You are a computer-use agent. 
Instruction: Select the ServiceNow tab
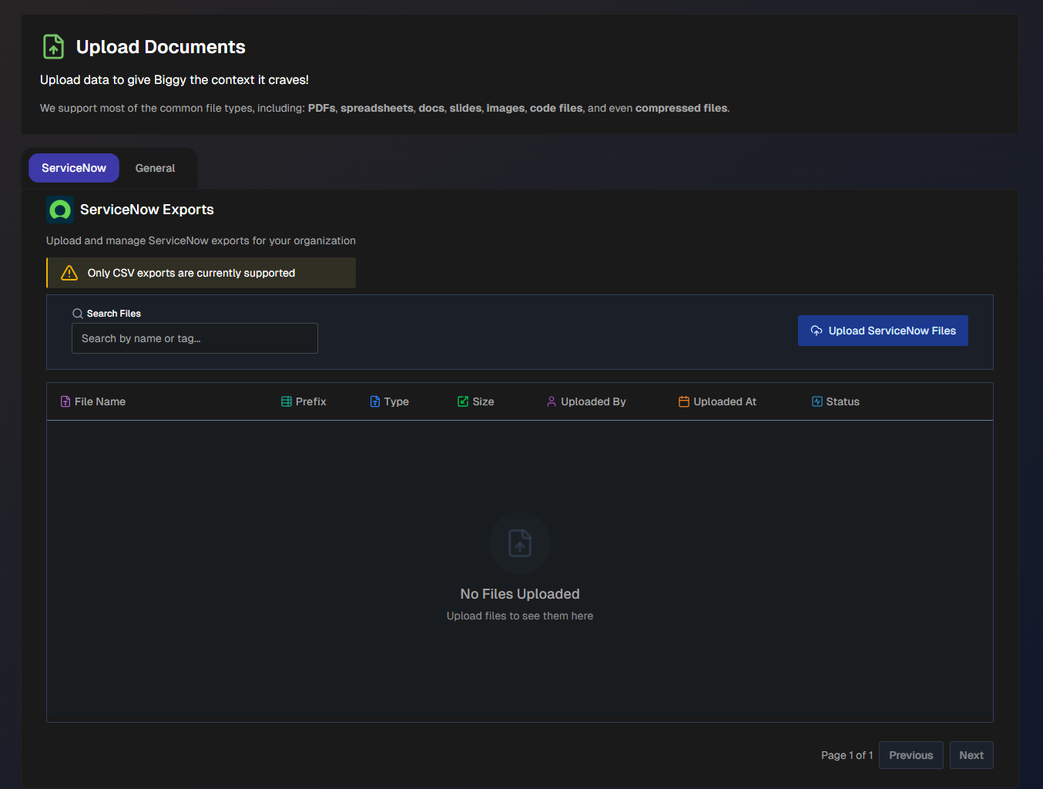point(73,168)
